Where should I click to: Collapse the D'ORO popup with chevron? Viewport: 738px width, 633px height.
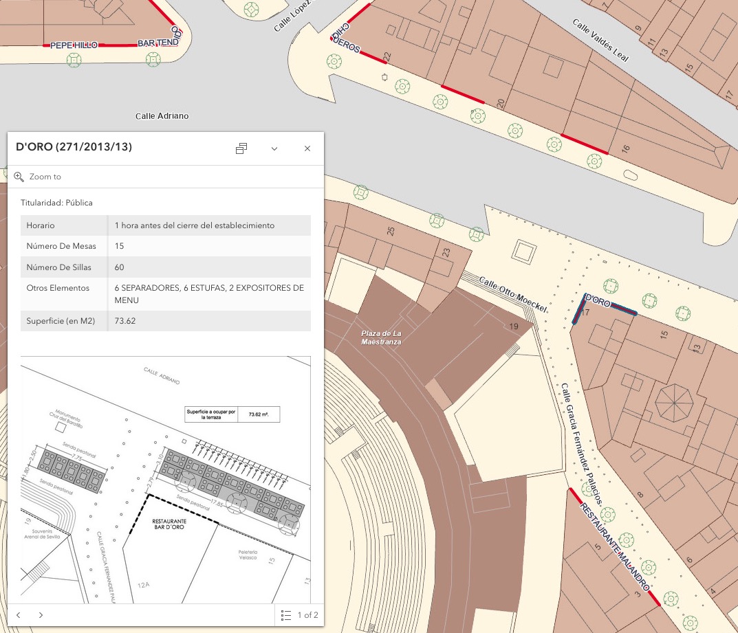point(274,148)
